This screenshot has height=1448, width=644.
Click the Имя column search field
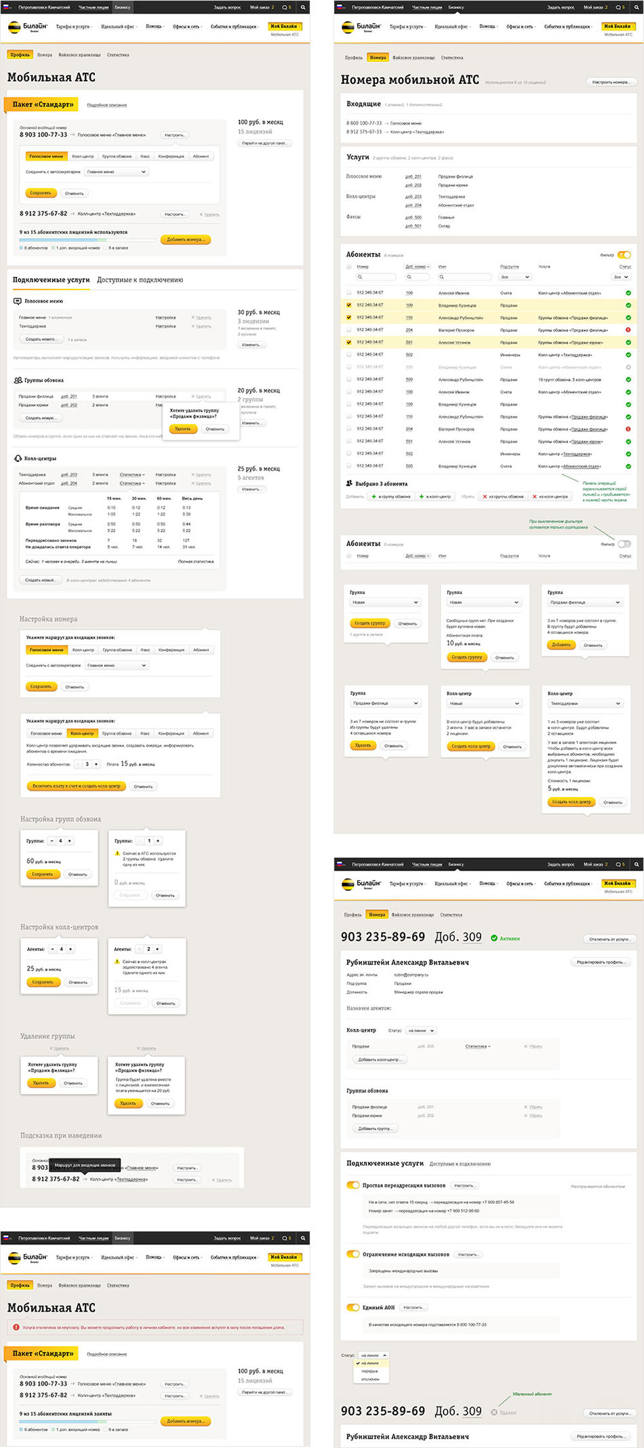click(x=465, y=277)
